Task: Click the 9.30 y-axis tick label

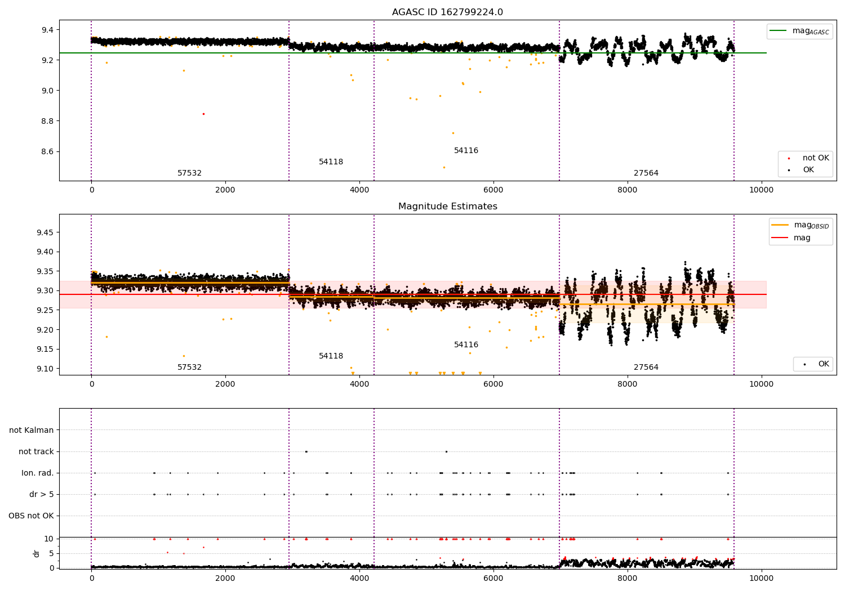Action: pos(45,291)
